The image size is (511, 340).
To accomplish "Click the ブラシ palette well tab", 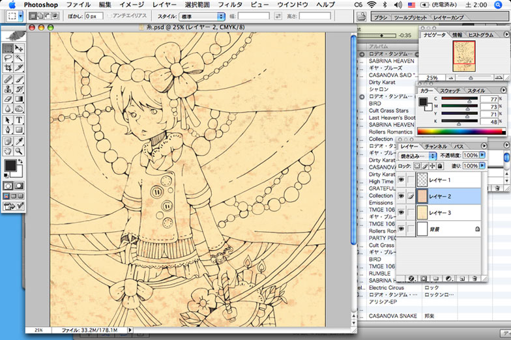I will (x=381, y=18).
